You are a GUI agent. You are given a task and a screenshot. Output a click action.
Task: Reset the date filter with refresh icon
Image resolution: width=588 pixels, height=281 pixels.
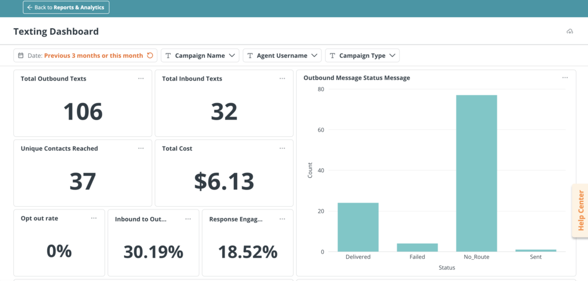click(x=150, y=56)
